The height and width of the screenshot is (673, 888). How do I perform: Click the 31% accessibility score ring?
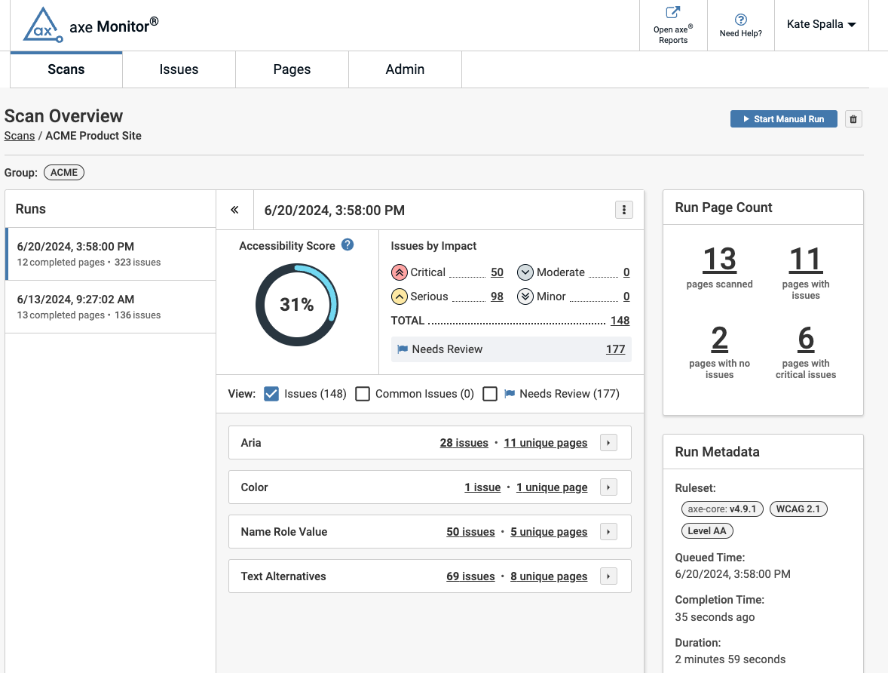pos(297,305)
